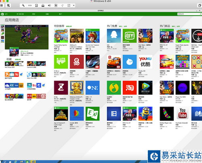Image resolution: width=202 pixels, height=163 pixels.
Task: Open virtual machine settings wrench icon
Action: point(23,5)
